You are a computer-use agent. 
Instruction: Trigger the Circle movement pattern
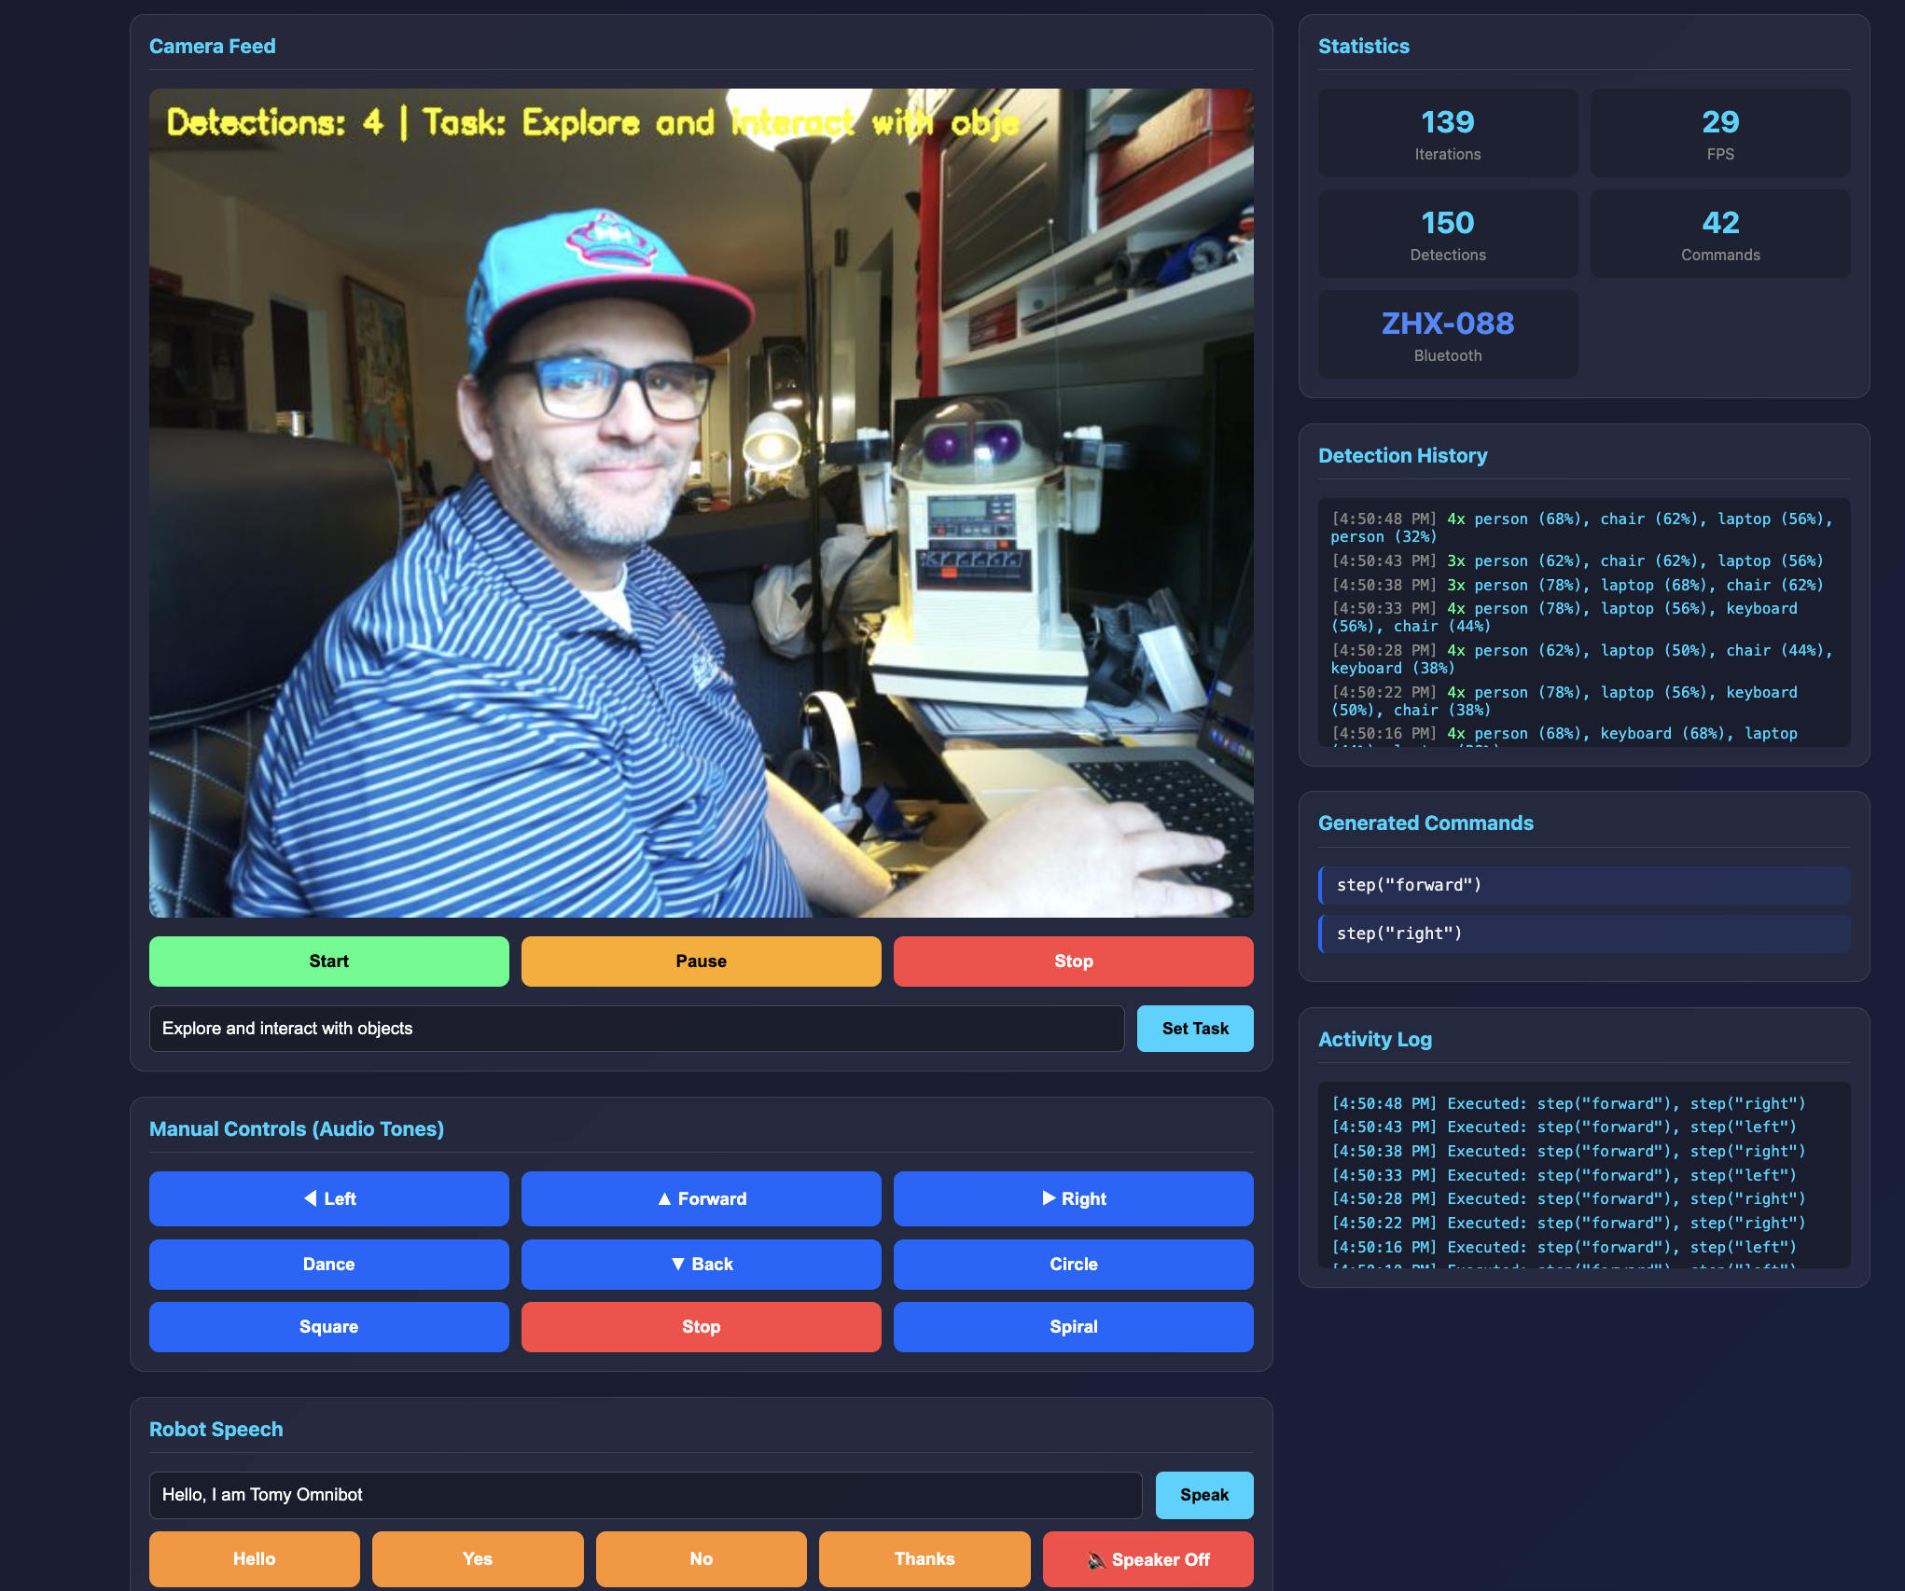click(x=1073, y=1265)
